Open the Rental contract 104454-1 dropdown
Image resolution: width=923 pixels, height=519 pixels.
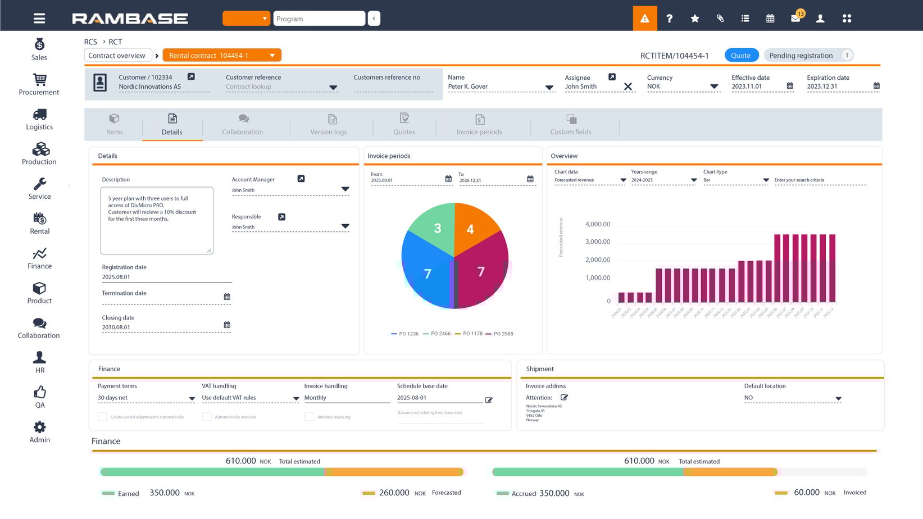point(272,54)
